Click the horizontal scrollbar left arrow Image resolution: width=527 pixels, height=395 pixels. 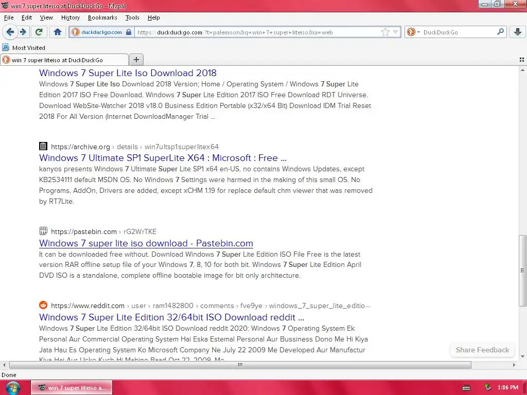coord(4,365)
